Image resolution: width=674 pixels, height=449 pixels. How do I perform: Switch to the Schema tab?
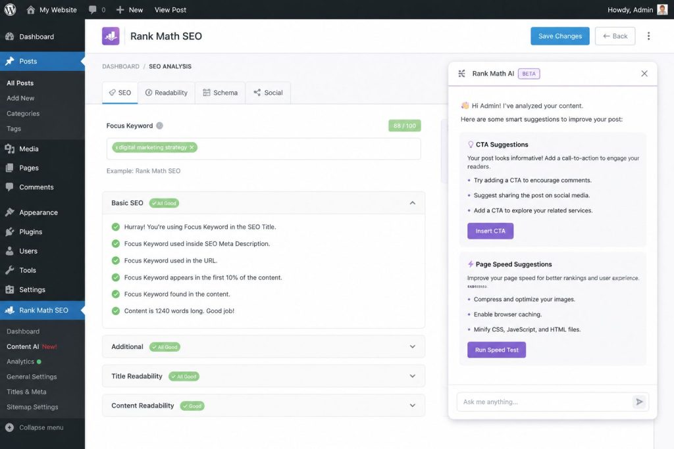(x=220, y=93)
